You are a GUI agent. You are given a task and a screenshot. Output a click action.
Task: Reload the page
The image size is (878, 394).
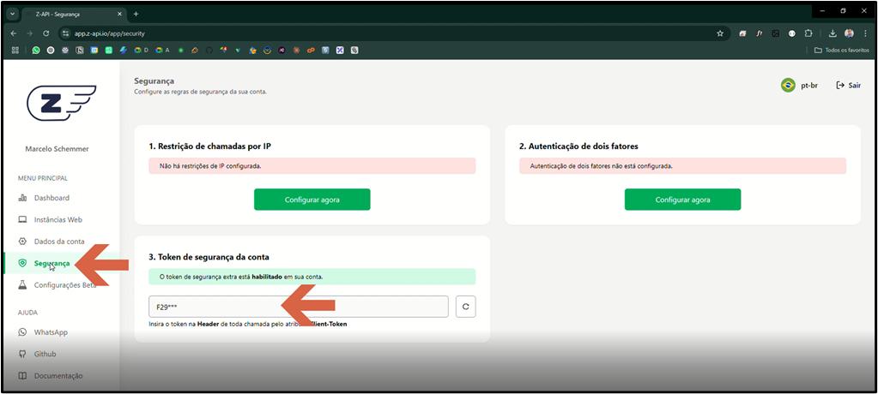[x=45, y=33]
